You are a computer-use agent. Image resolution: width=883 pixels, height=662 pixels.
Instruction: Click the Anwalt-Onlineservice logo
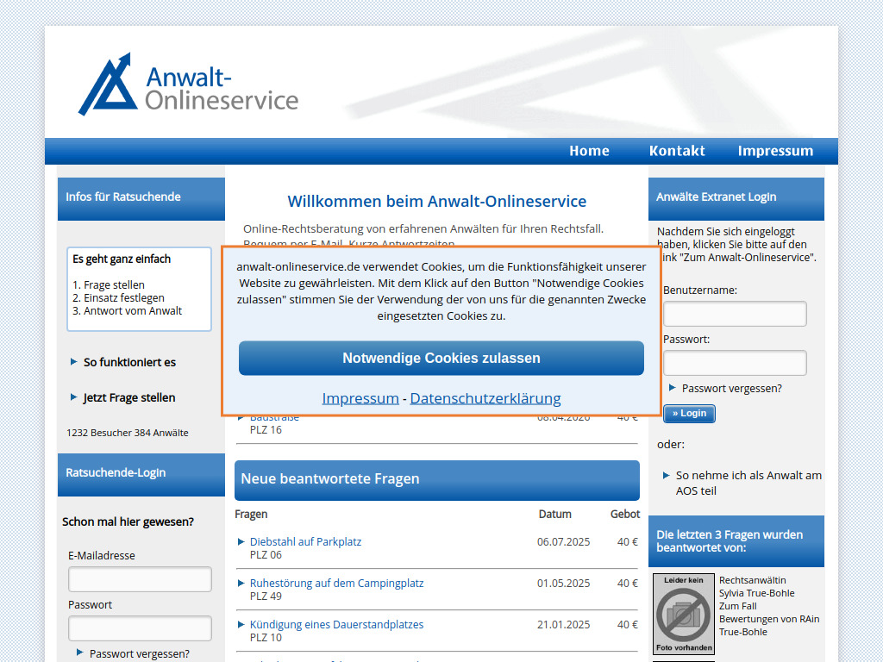[x=189, y=84]
